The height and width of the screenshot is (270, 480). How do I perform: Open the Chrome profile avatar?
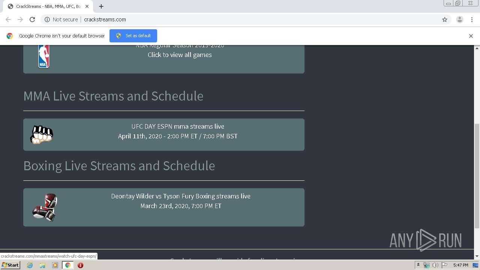tap(460, 19)
